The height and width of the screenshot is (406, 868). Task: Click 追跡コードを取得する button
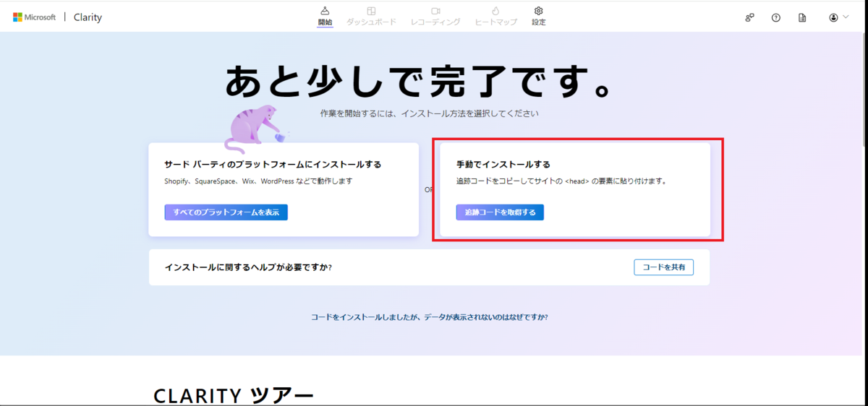point(500,212)
